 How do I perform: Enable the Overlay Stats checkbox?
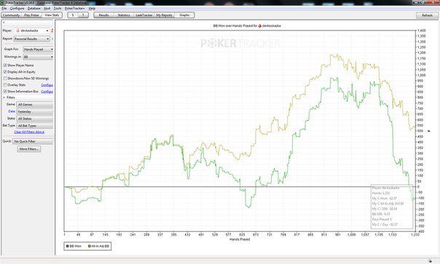point(5,85)
